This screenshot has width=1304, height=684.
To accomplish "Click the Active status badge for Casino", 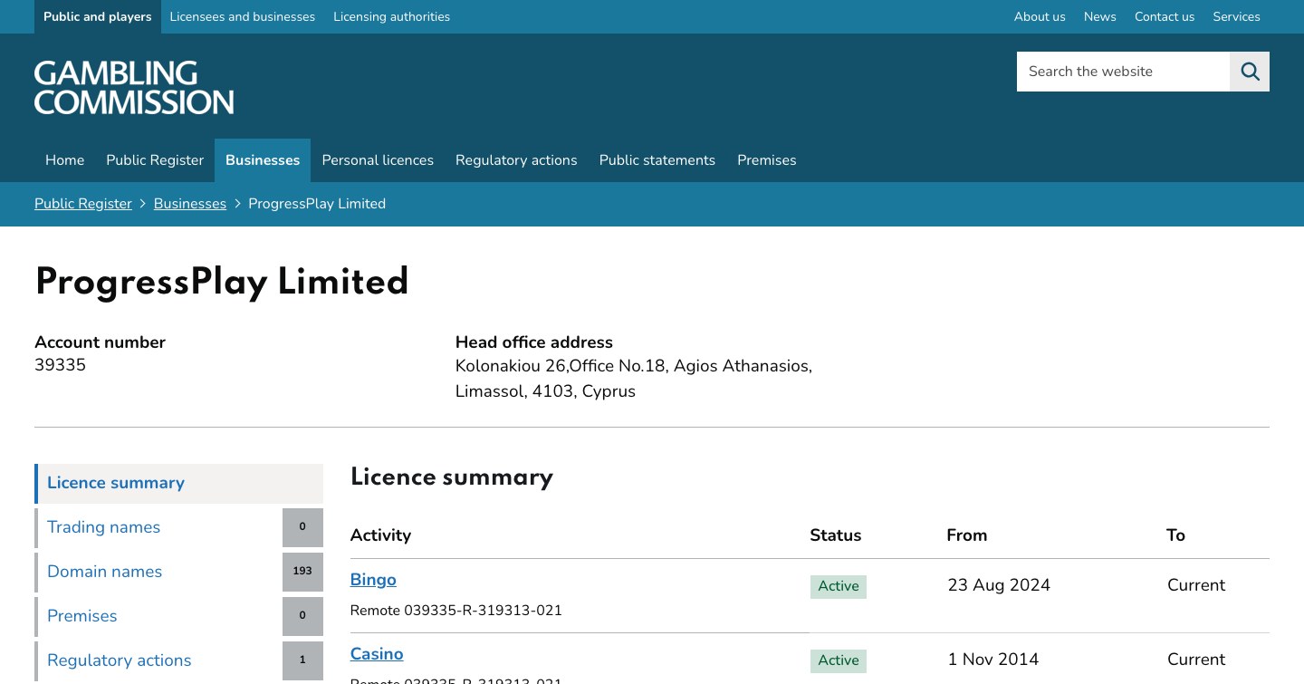I will [839, 660].
